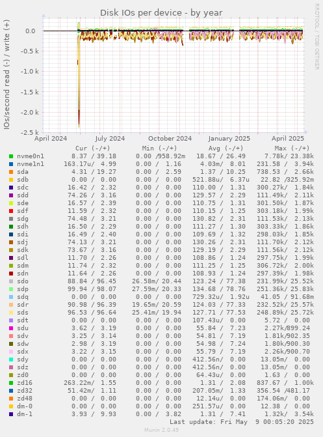Screen dimensions: 323x437
Task: Click the red sdf legend swatch
Action: [x=11, y=211]
